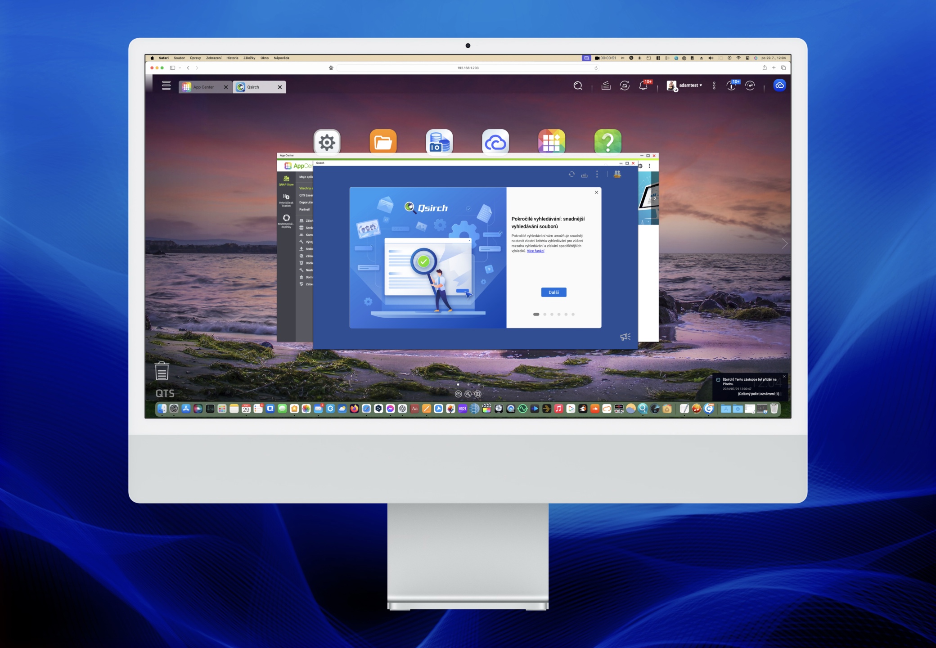Switch to the App Center tab
The image size is (936, 648).
click(x=203, y=87)
